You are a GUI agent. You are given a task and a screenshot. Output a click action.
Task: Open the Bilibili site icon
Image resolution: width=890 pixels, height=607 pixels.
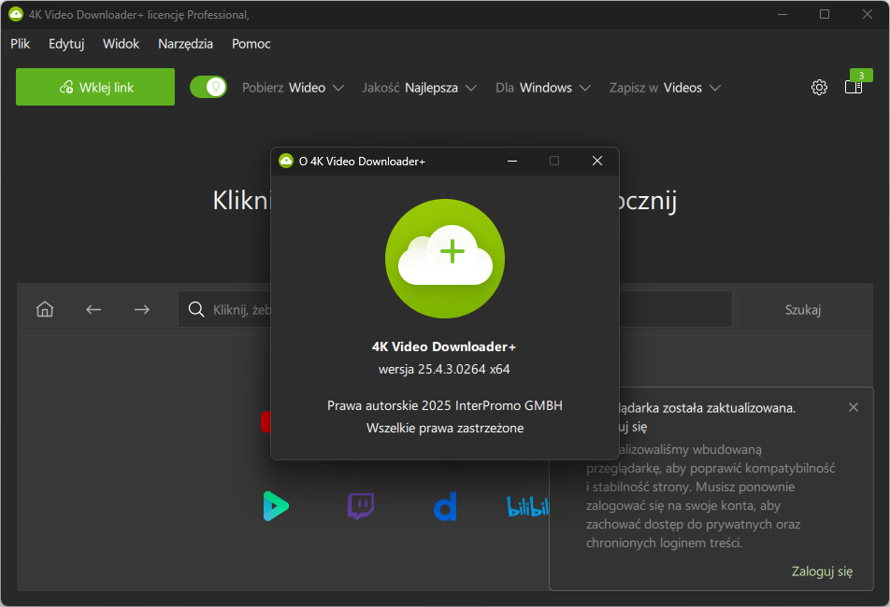(528, 507)
